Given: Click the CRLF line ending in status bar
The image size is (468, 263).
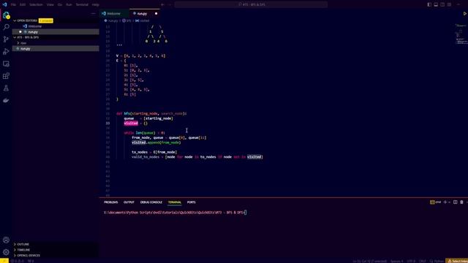Looking at the screenshot, I should [x=423, y=261].
